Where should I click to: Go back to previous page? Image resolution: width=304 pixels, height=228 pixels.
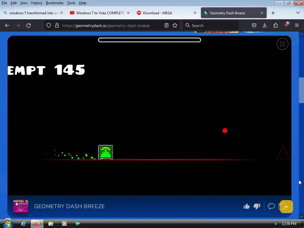click(7, 26)
